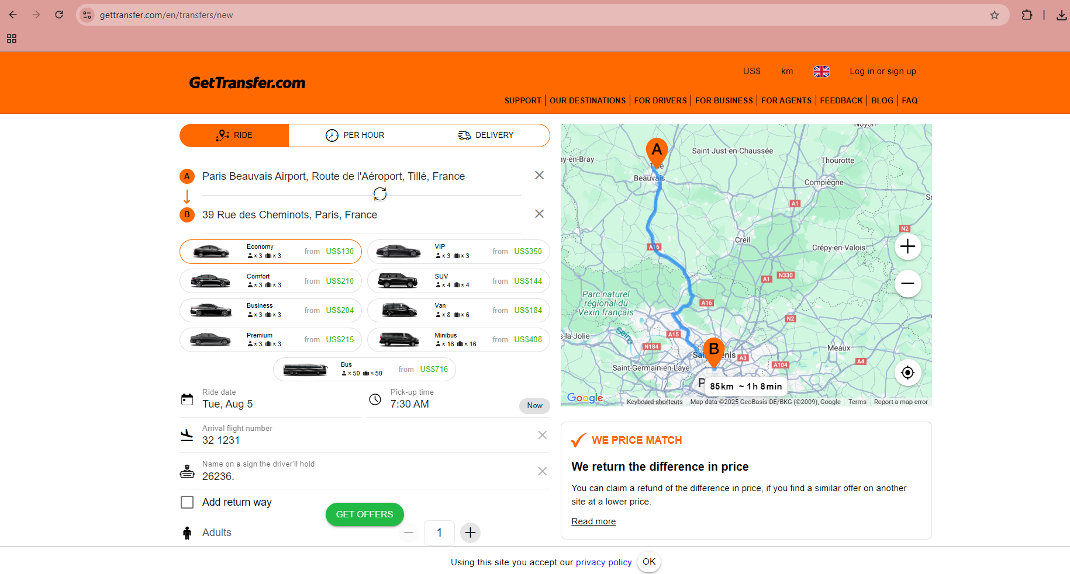Open the pick-up time clock icon

pyautogui.click(x=375, y=399)
